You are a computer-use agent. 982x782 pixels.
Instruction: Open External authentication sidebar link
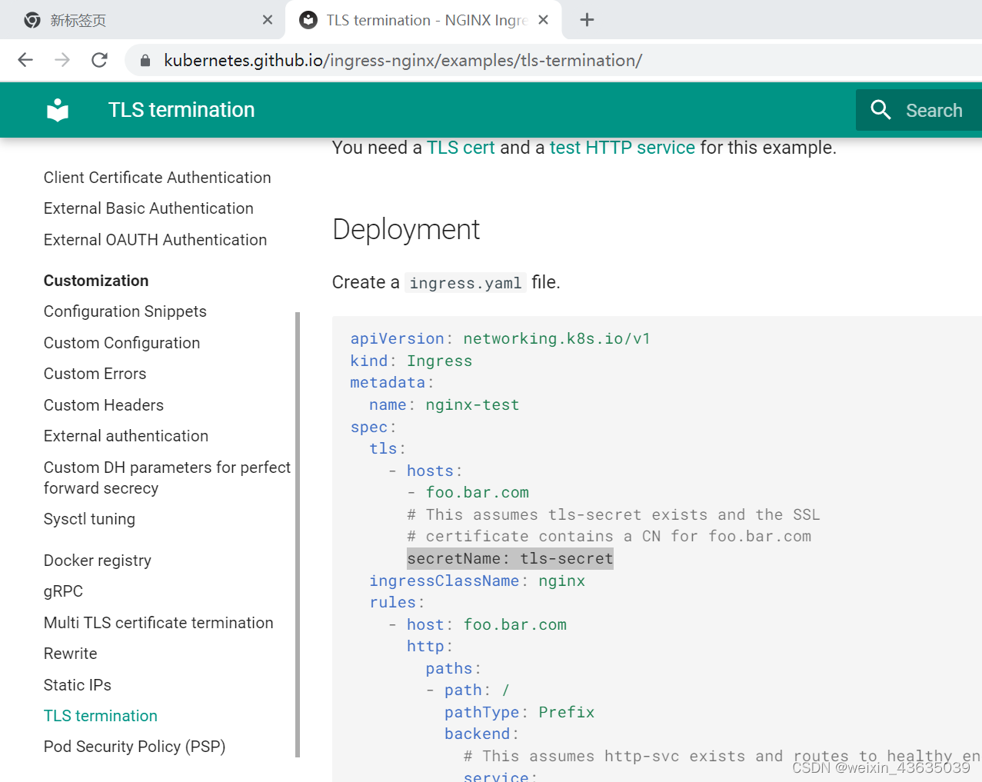[x=126, y=436]
